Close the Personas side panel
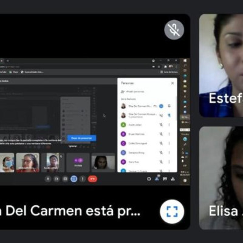This screenshot has width=243, height=243. (x=173, y=83)
